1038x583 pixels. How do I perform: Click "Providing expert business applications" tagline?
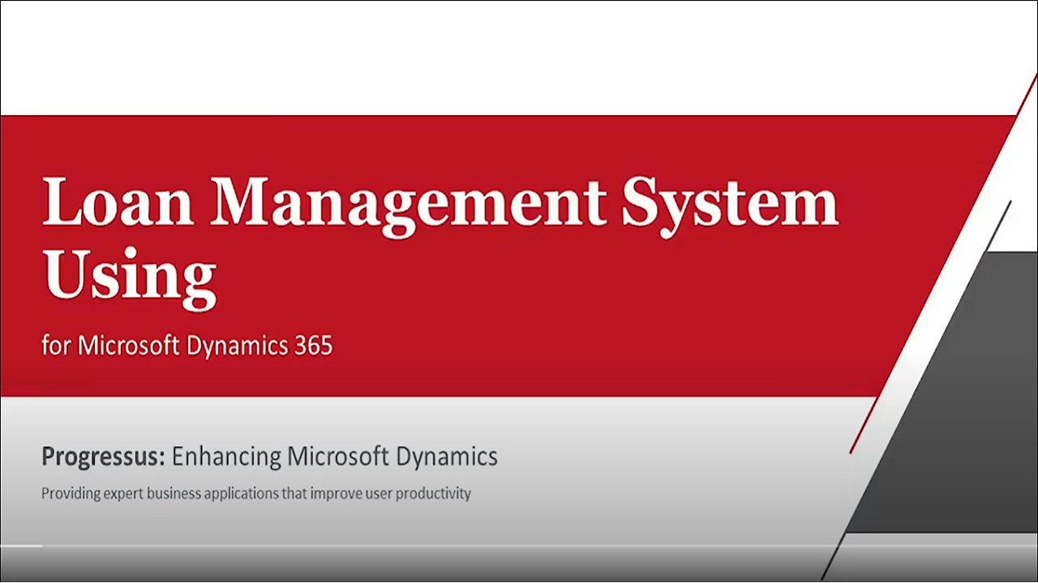coord(256,493)
